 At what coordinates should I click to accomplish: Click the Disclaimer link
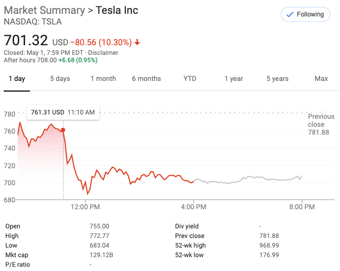pyautogui.click(x=104, y=53)
